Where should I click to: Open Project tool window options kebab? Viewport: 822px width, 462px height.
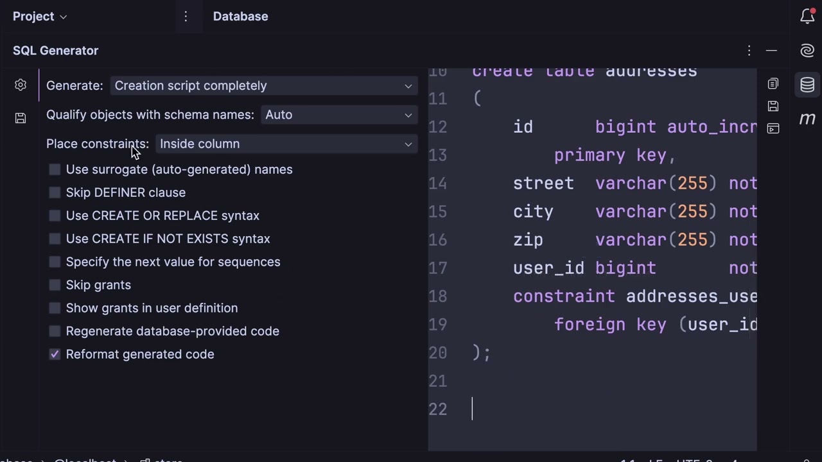tap(186, 17)
